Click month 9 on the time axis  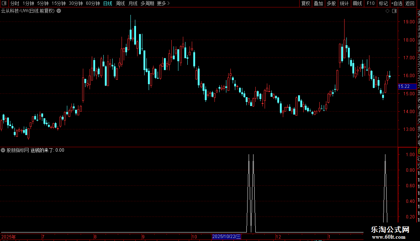[143, 237]
